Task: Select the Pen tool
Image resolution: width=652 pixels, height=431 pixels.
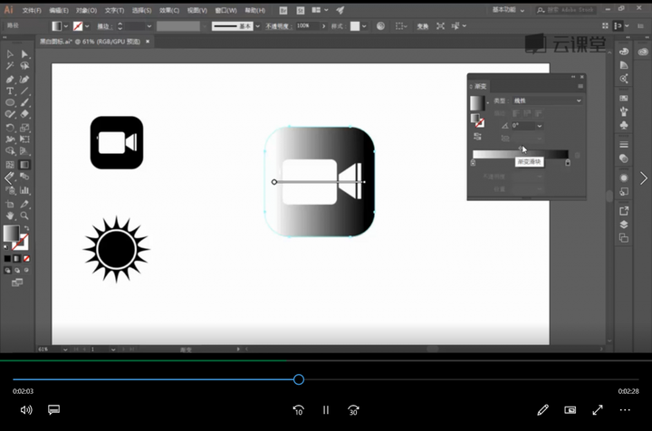Action: 10,80
